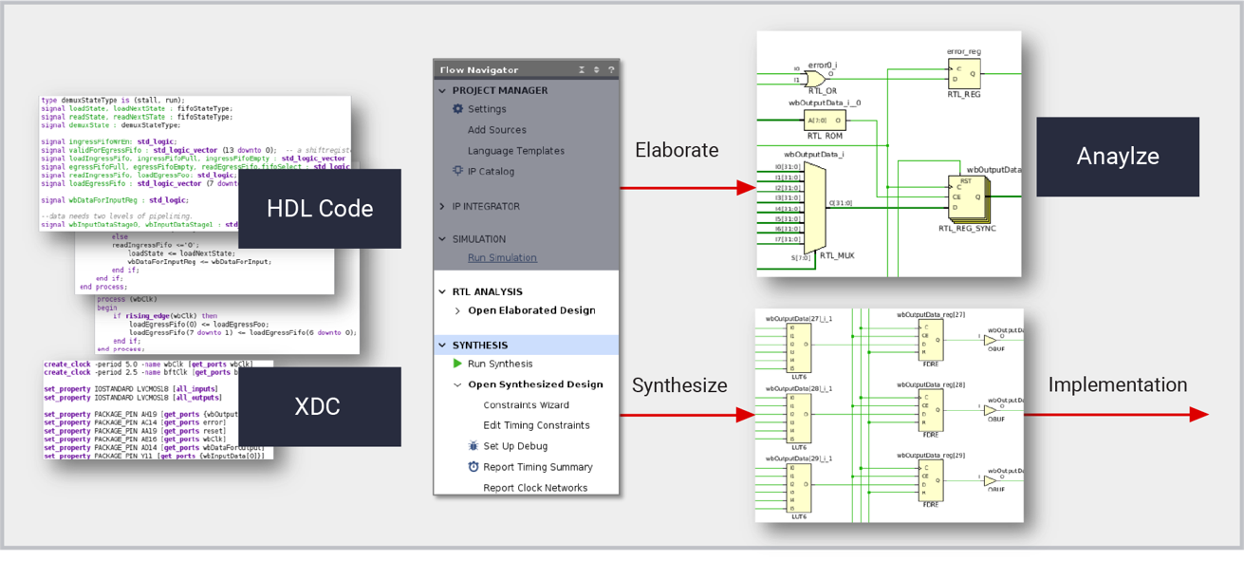
Task: Click the IP Catalog icon
Action: 457,172
